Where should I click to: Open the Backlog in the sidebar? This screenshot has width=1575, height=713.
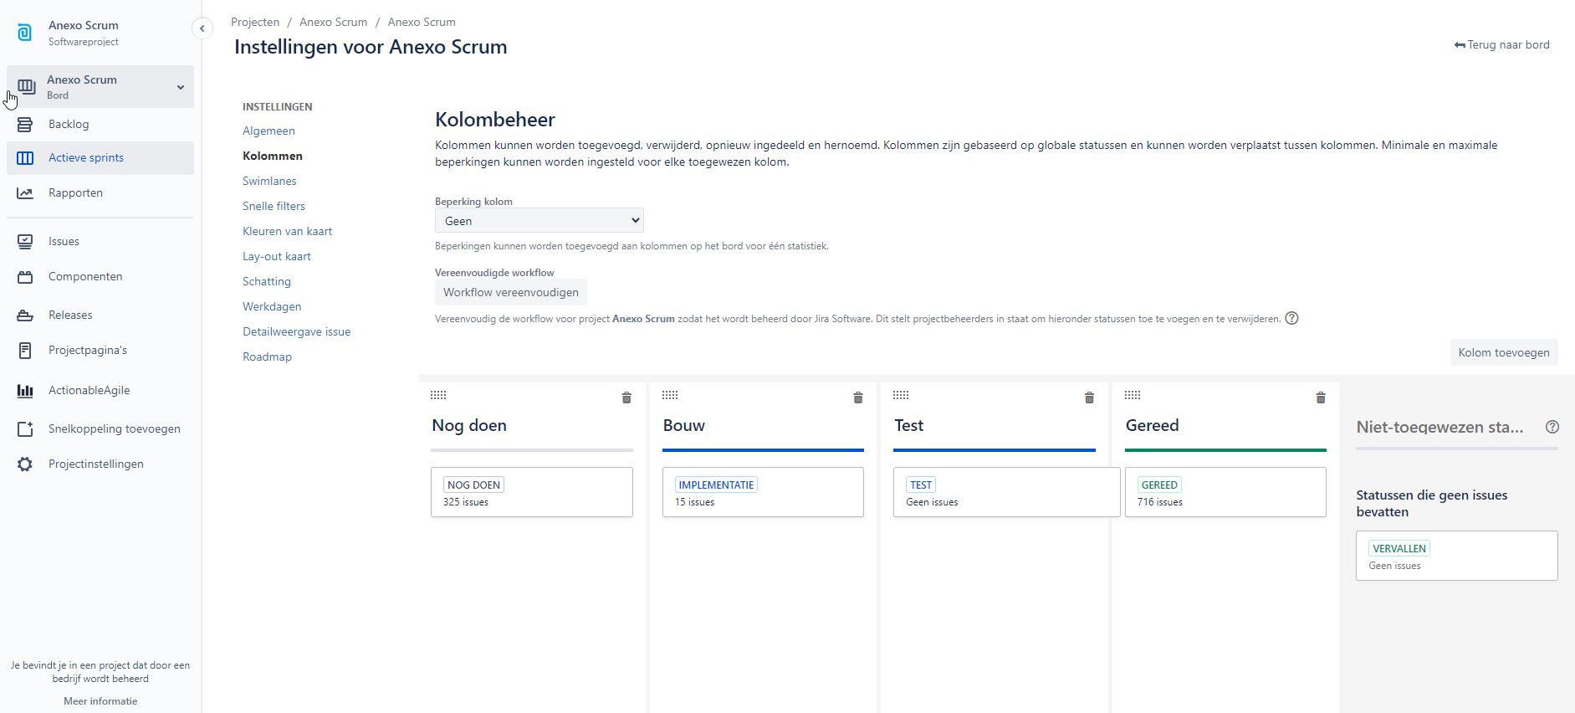click(x=100, y=124)
